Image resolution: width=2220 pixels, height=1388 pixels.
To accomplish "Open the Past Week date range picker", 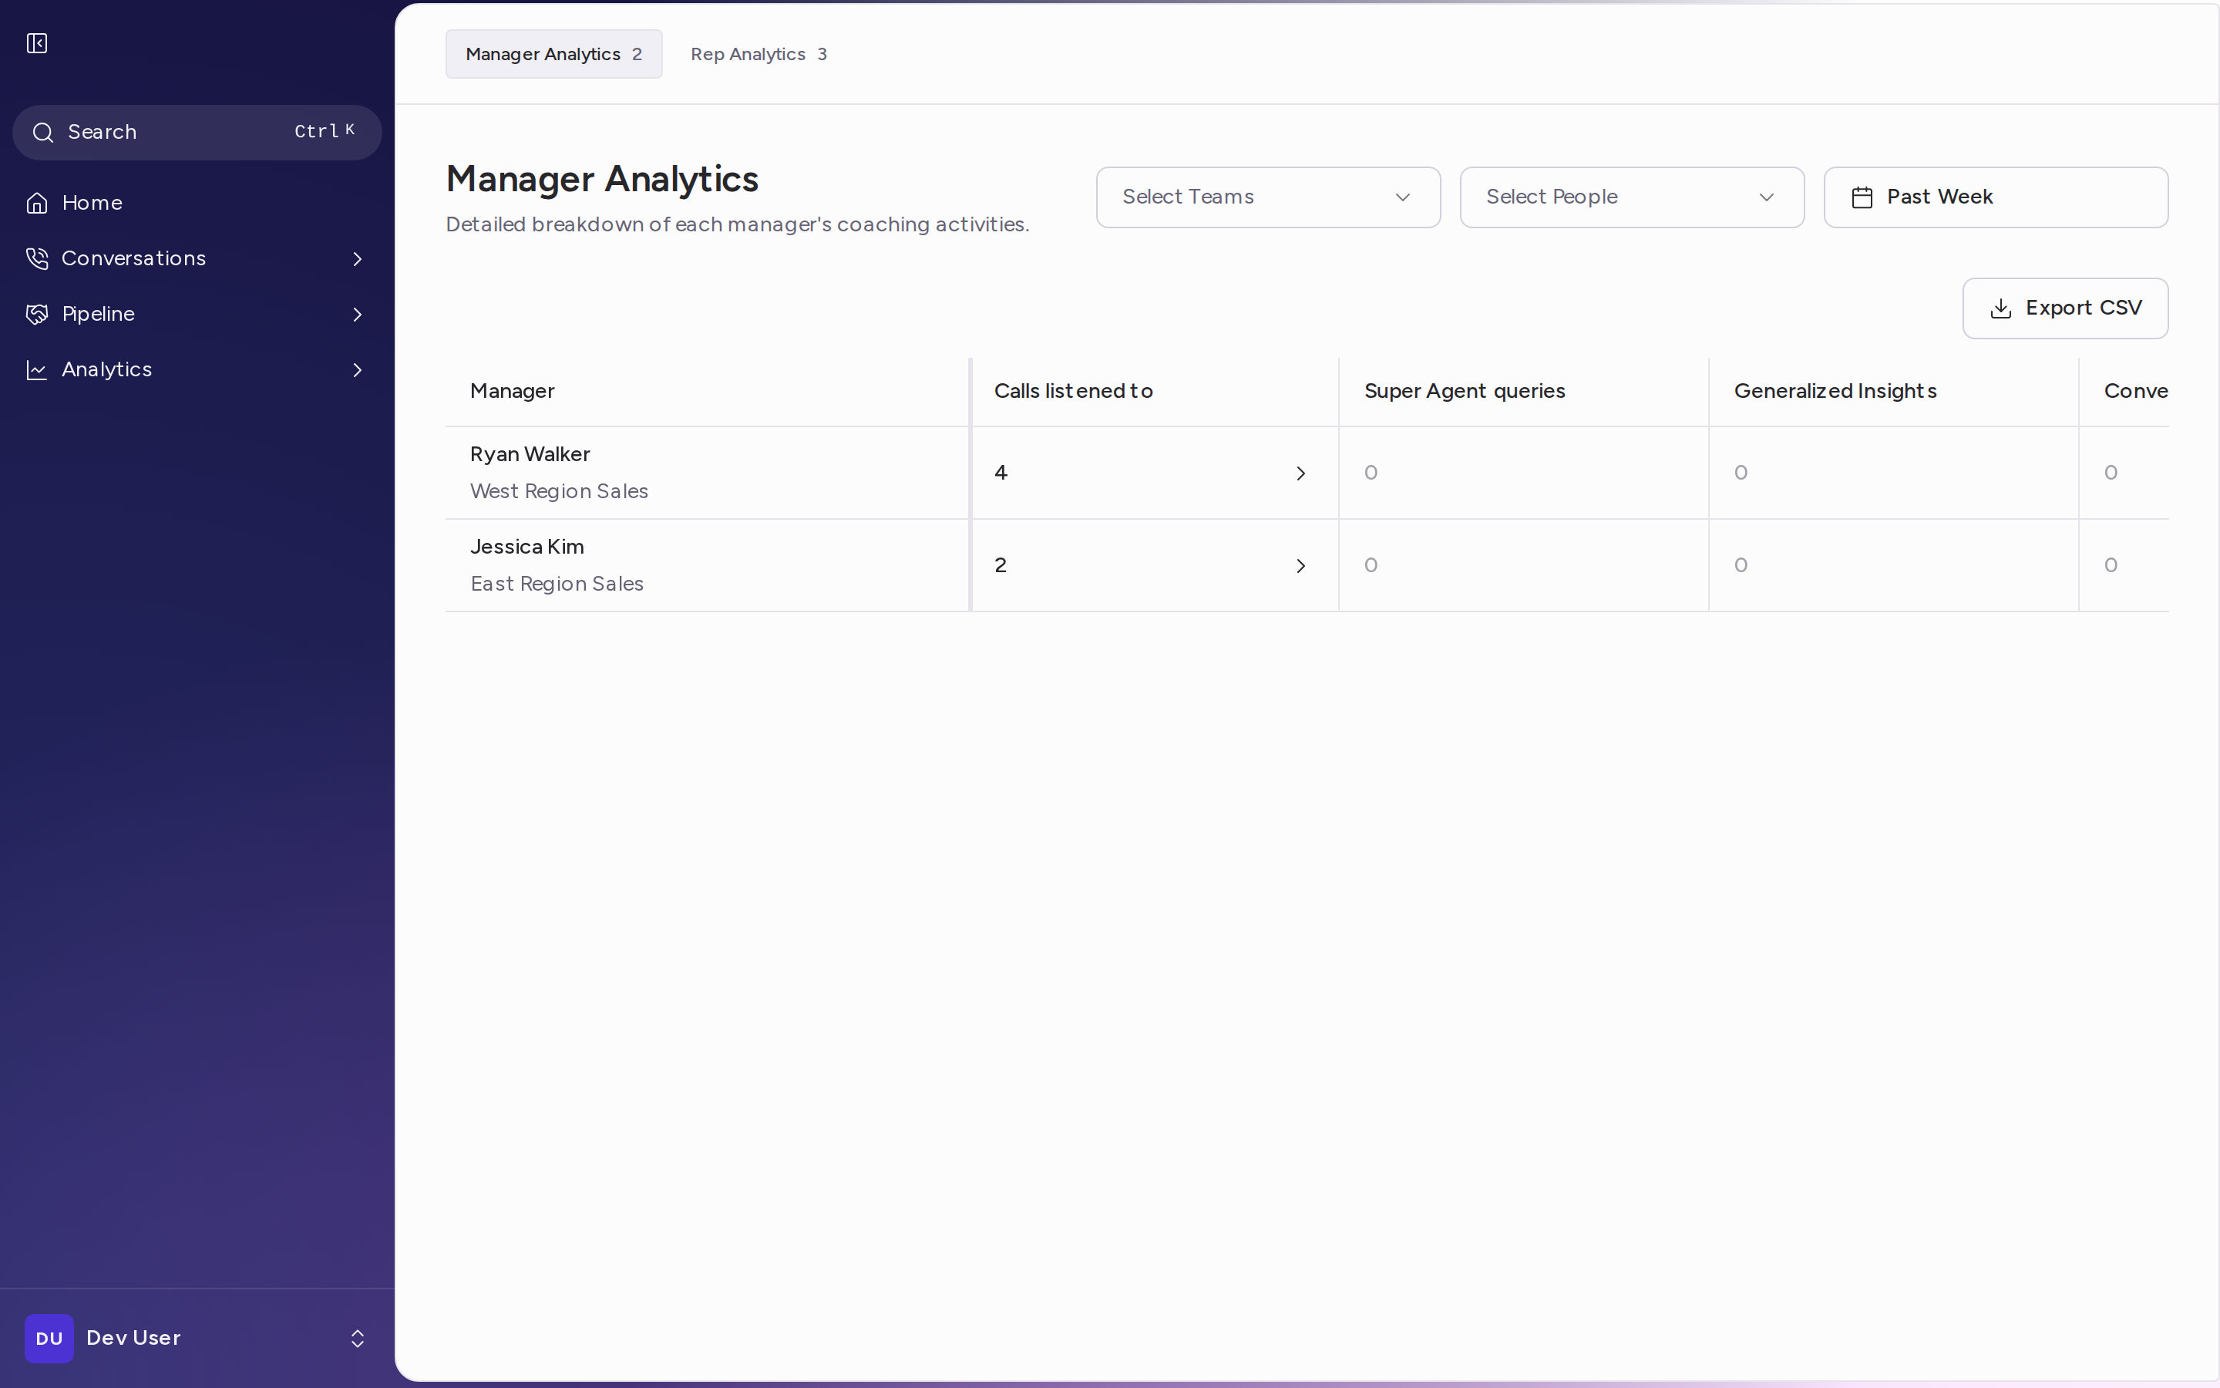I will click(x=1995, y=197).
